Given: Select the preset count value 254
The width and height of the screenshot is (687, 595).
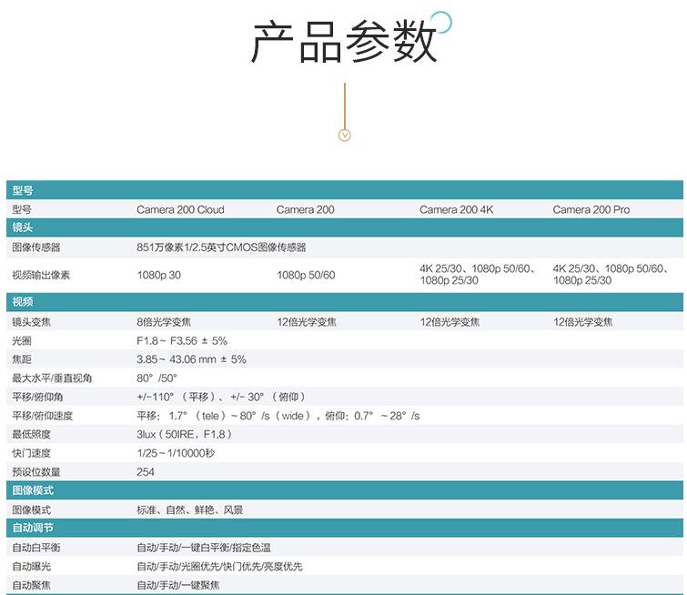Looking at the screenshot, I should coord(146,472).
